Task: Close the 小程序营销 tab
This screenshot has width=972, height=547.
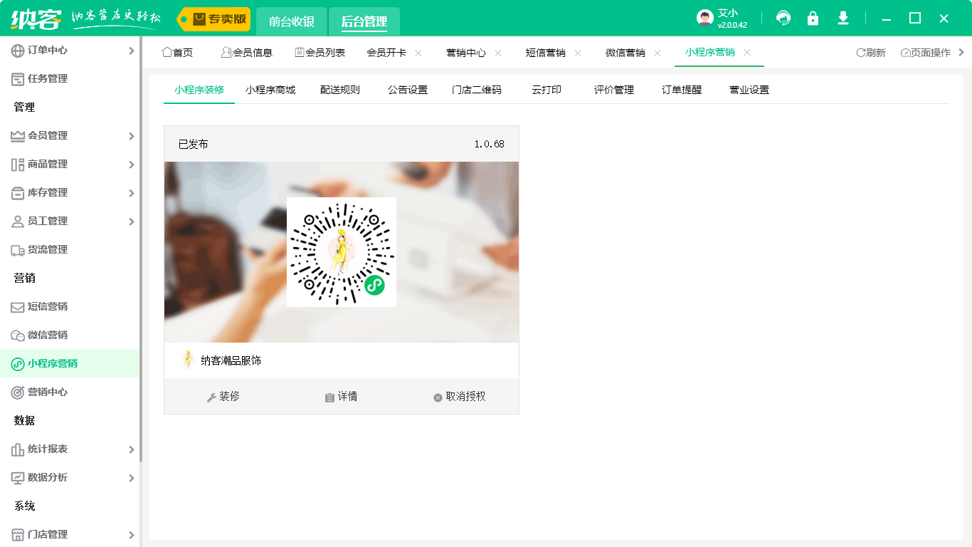Action: click(x=747, y=53)
